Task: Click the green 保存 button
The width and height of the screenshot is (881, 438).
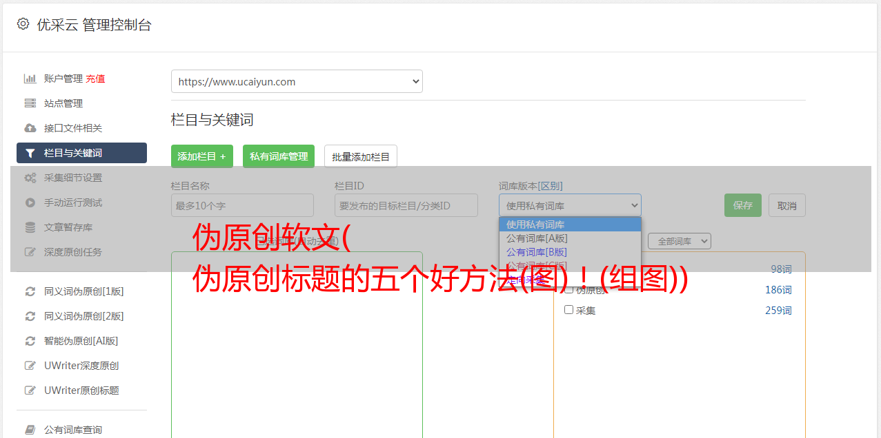Action: point(743,205)
